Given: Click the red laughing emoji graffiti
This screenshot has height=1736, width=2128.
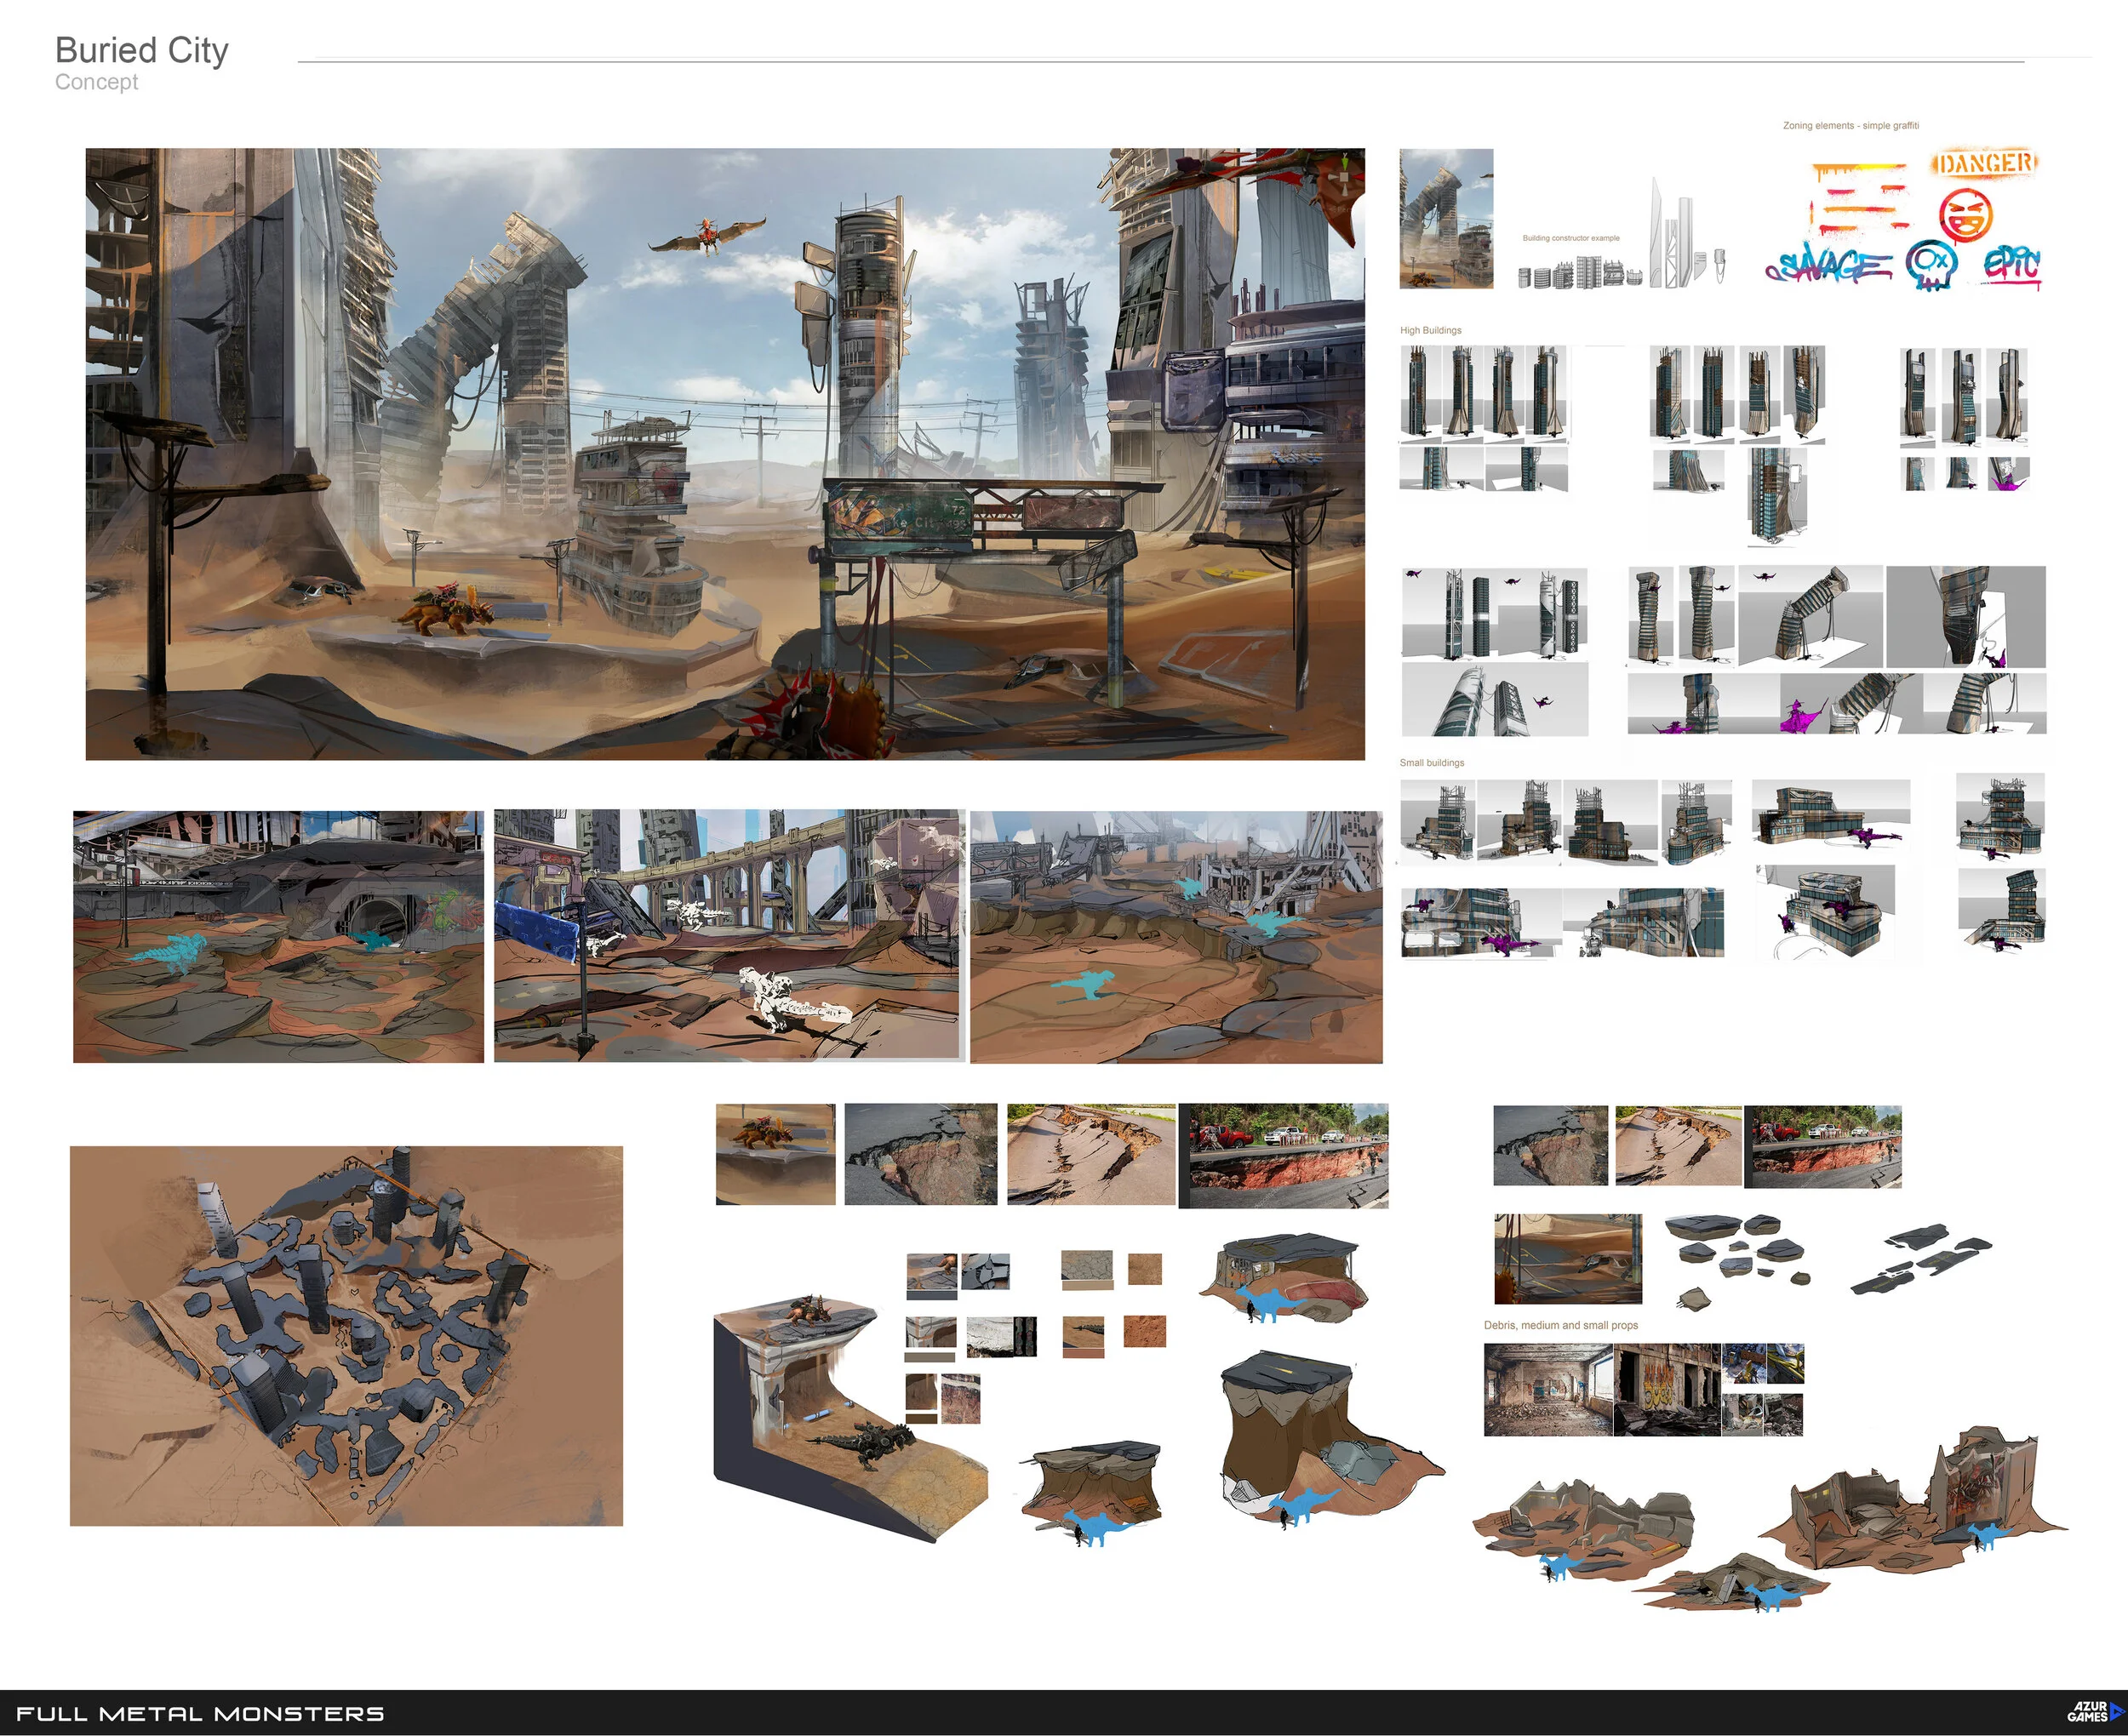Looking at the screenshot, I should coord(1966,216).
